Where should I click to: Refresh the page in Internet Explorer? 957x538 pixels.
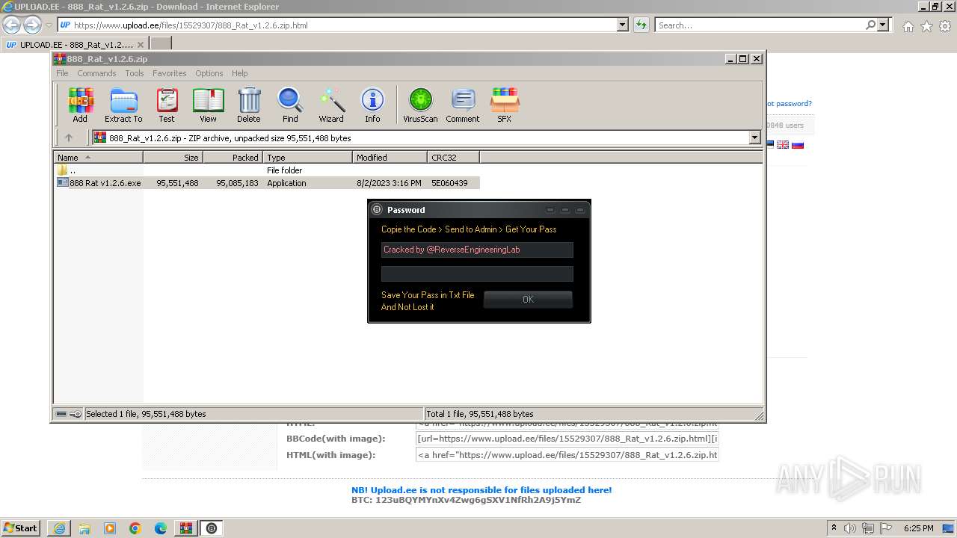[x=641, y=25]
